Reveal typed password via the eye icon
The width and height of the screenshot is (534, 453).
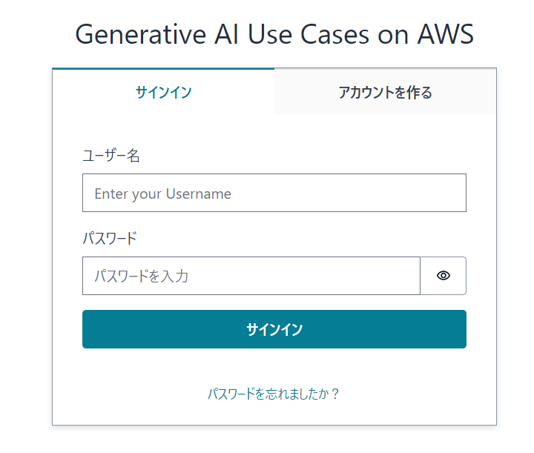click(x=443, y=276)
